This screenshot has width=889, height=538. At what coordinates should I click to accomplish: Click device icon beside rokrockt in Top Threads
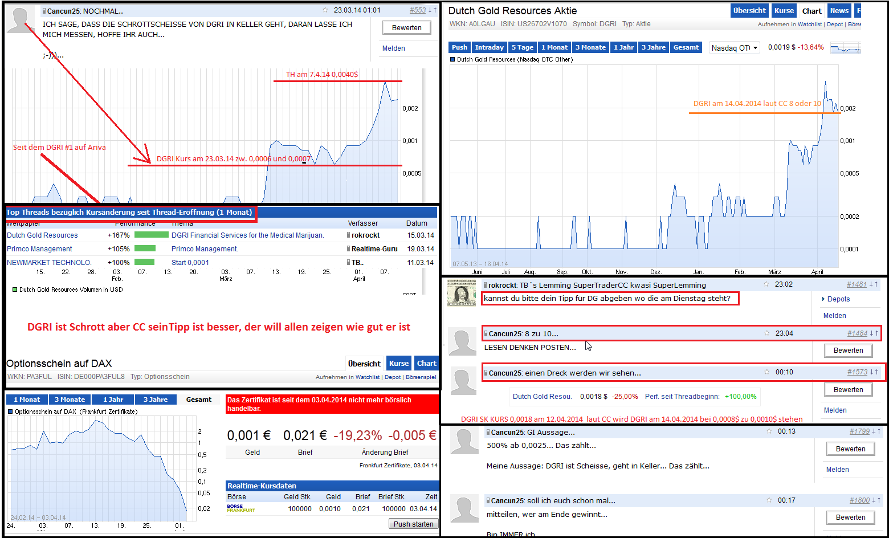click(x=349, y=235)
